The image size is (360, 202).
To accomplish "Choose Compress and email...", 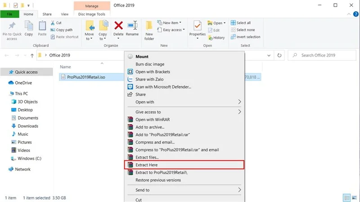I will [185, 142].
